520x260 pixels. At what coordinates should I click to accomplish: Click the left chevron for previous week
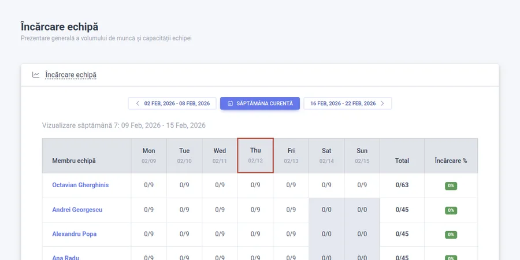coord(138,103)
